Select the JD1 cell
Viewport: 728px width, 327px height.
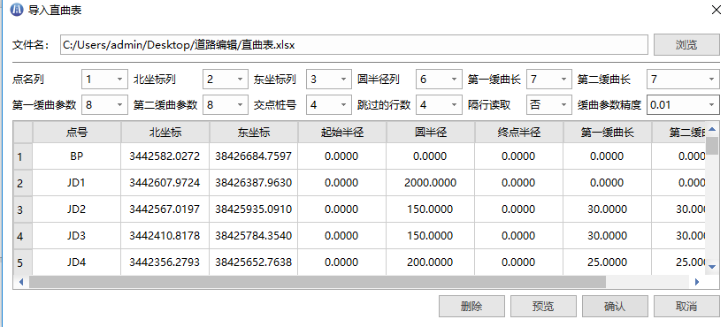[77, 183]
